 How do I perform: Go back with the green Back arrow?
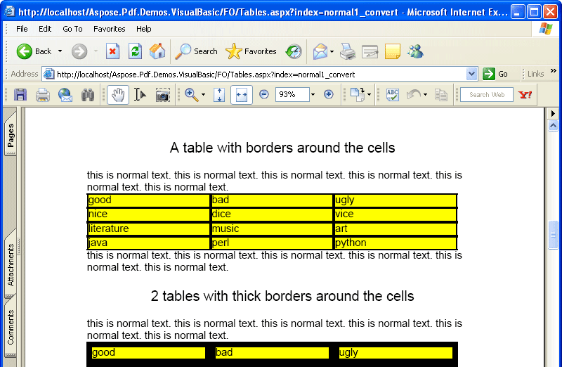click(34, 51)
